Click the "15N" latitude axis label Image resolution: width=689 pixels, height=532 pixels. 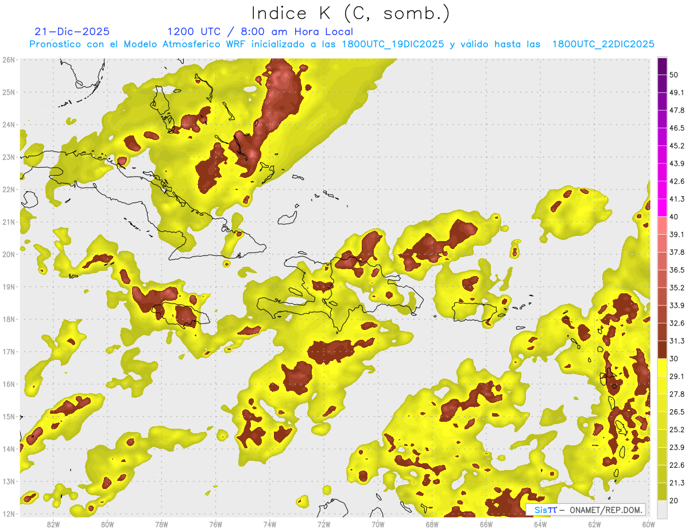coord(9,416)
